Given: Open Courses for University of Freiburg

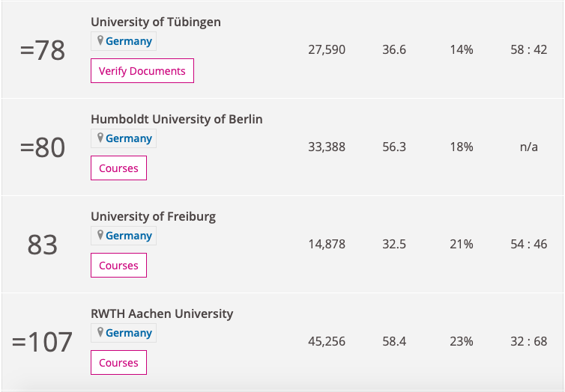Looking at the screenshot, I should 118,266.
